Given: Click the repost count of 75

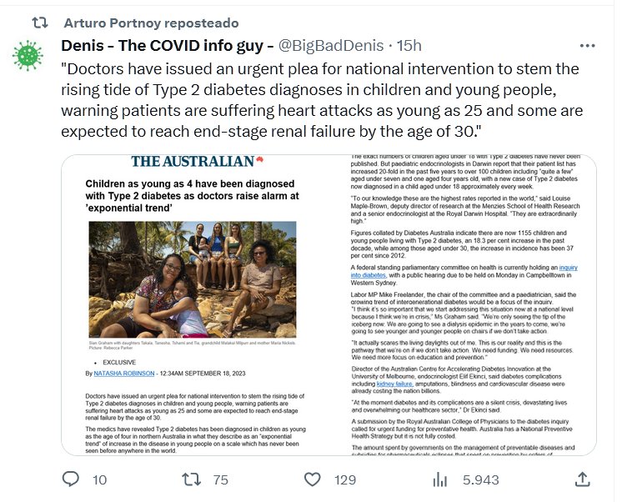Looking at the screenshot, I should tap(220, 479).
